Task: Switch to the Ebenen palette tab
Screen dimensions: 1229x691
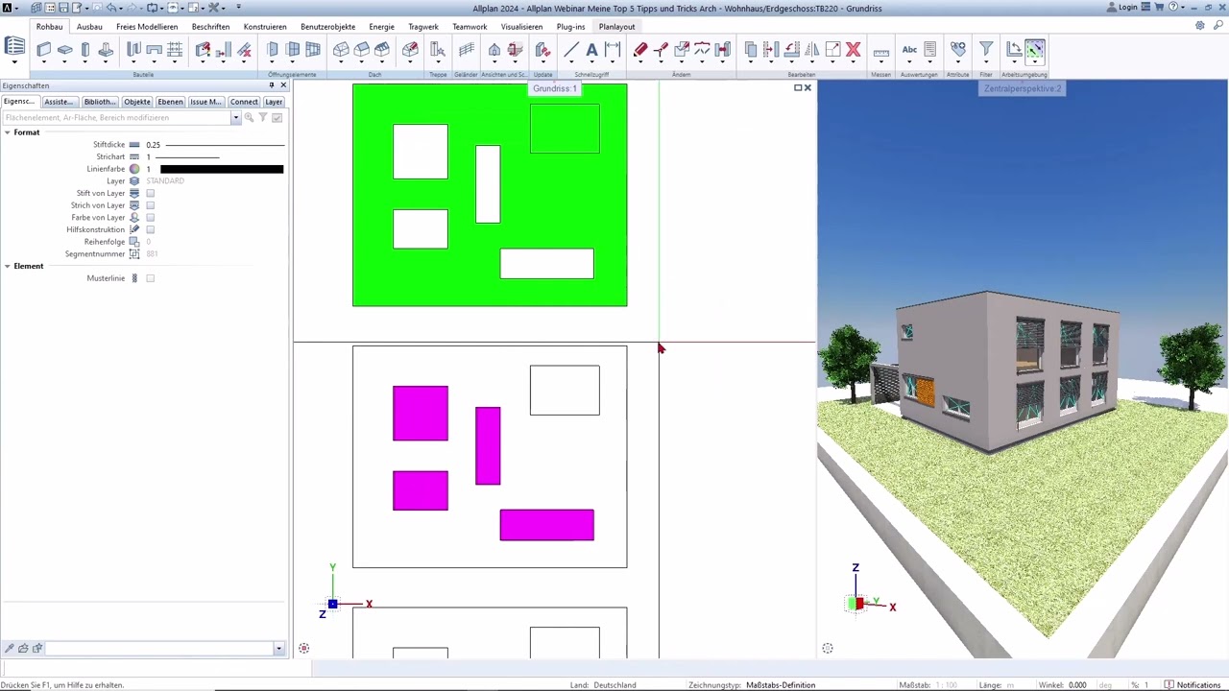Action: click(x=170, y=102)
